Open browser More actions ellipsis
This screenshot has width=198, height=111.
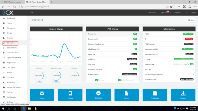click(x=195, y=7)
